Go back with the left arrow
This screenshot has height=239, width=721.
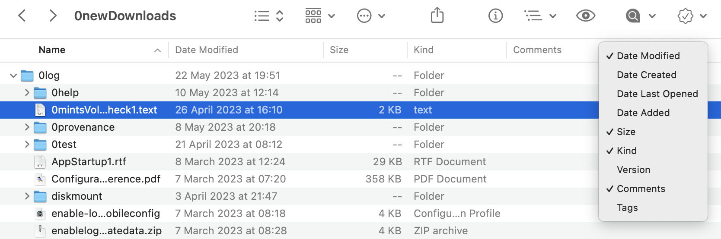point(22,16)
